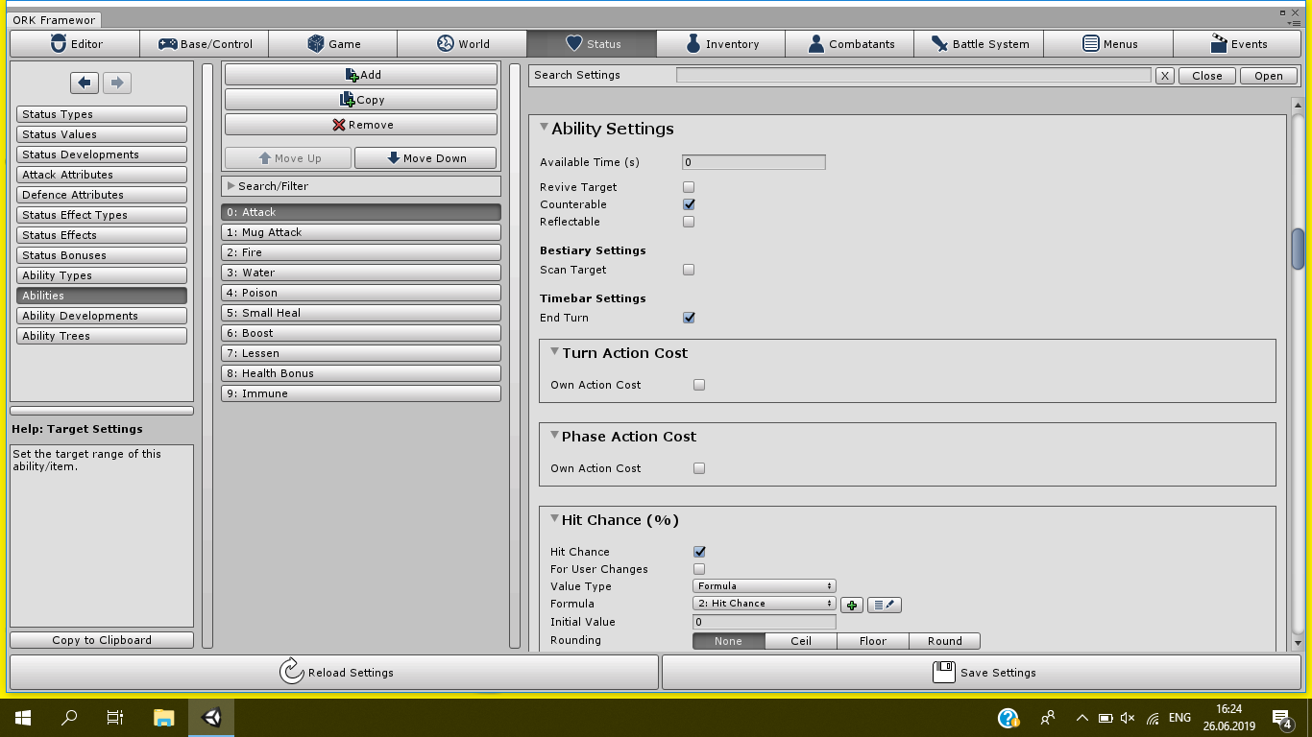Screen dimensions: 1312x737
Task: Click Copy to Clipboard
Action: 102,640
